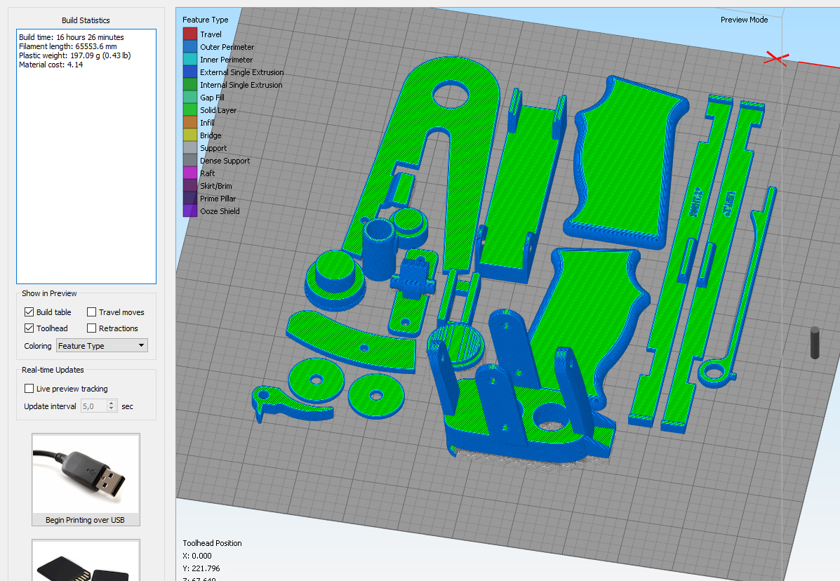Open the Coloring Feature Type dropdown

(x=102, y=345)
